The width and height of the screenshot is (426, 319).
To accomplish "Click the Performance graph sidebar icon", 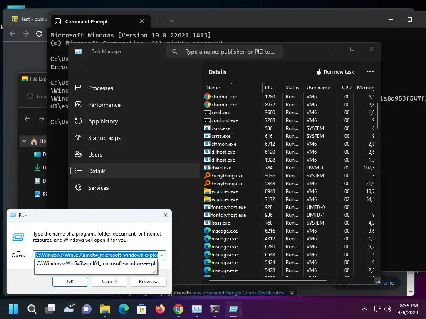I will pos(78,104).
